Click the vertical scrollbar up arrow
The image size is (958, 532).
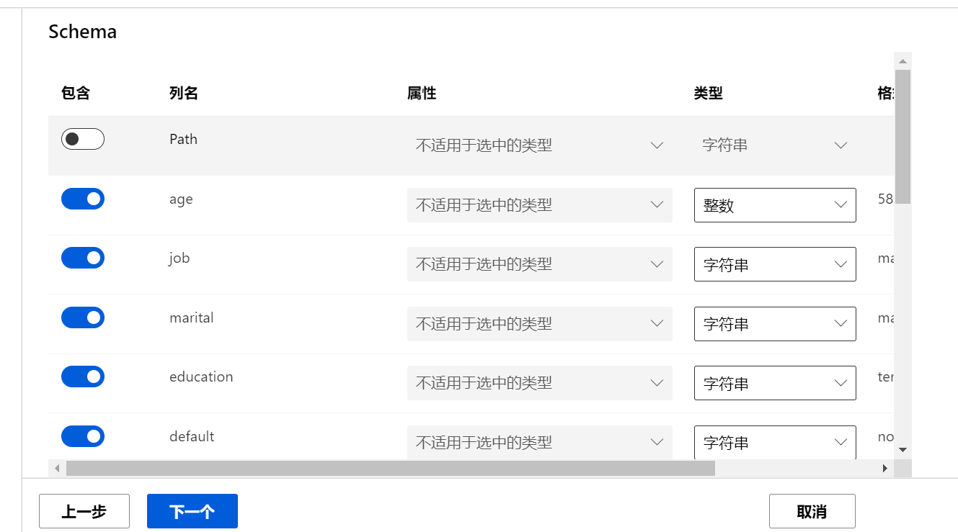point(902,61)
